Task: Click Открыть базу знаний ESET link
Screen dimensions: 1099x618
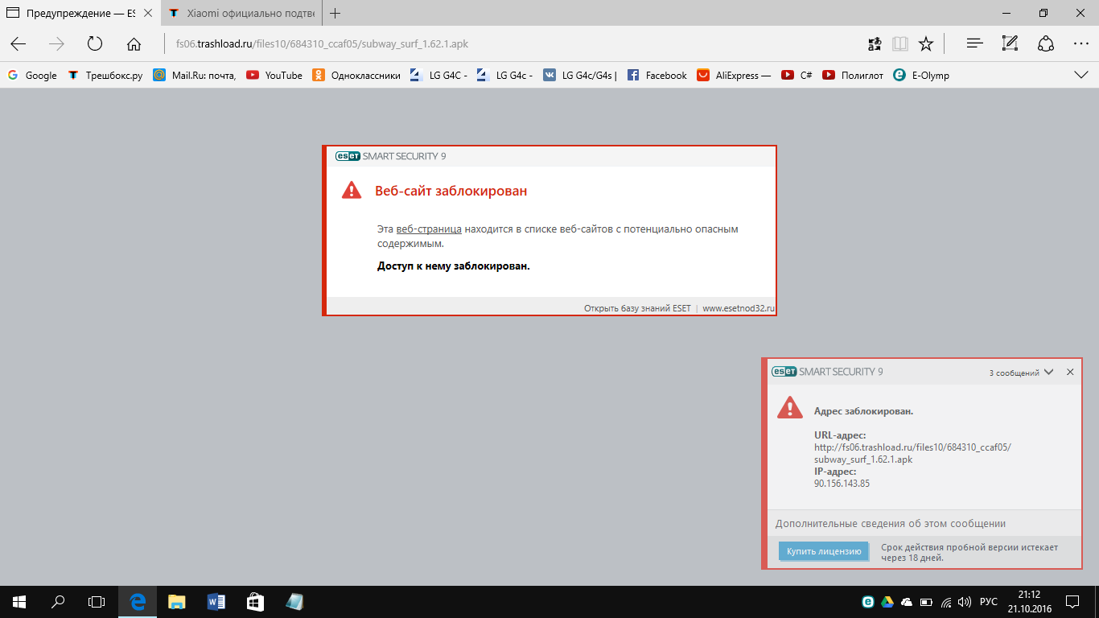Action: 637,307
